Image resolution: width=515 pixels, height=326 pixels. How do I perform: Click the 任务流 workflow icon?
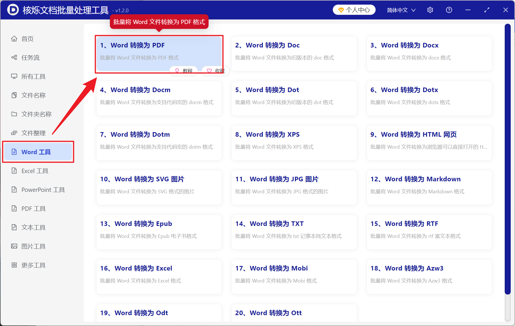pos(14,57)
